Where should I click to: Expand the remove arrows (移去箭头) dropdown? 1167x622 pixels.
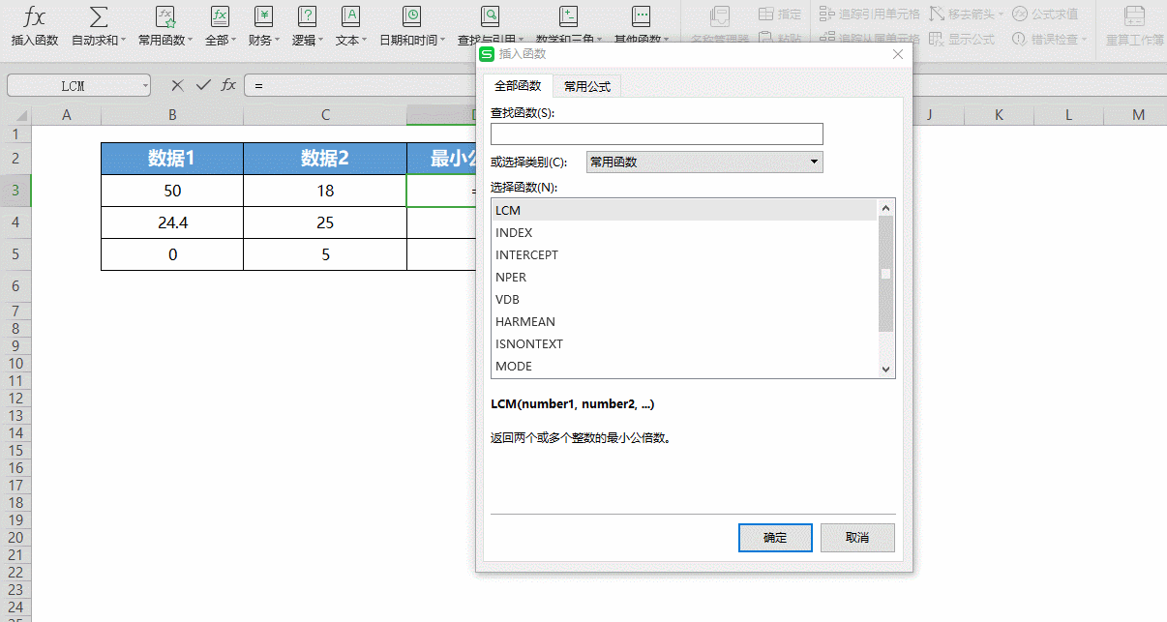tap(1001, 14)
